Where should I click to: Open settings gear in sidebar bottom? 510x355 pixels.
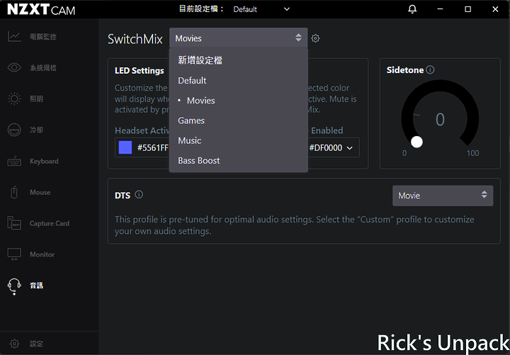14,344
